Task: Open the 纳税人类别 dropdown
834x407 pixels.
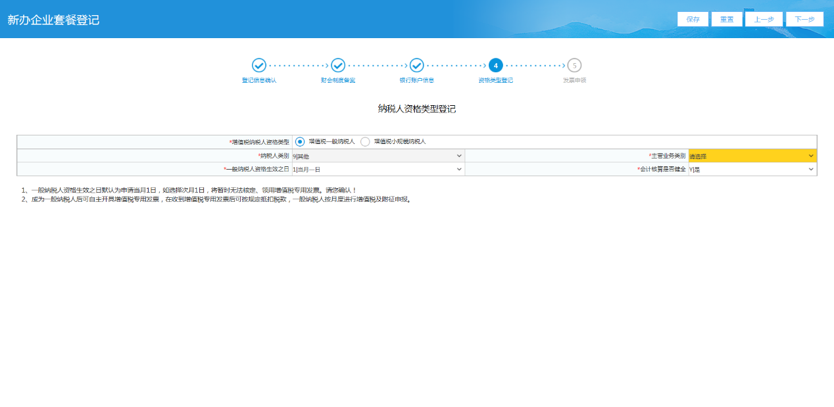Action: tap(378, 156)
